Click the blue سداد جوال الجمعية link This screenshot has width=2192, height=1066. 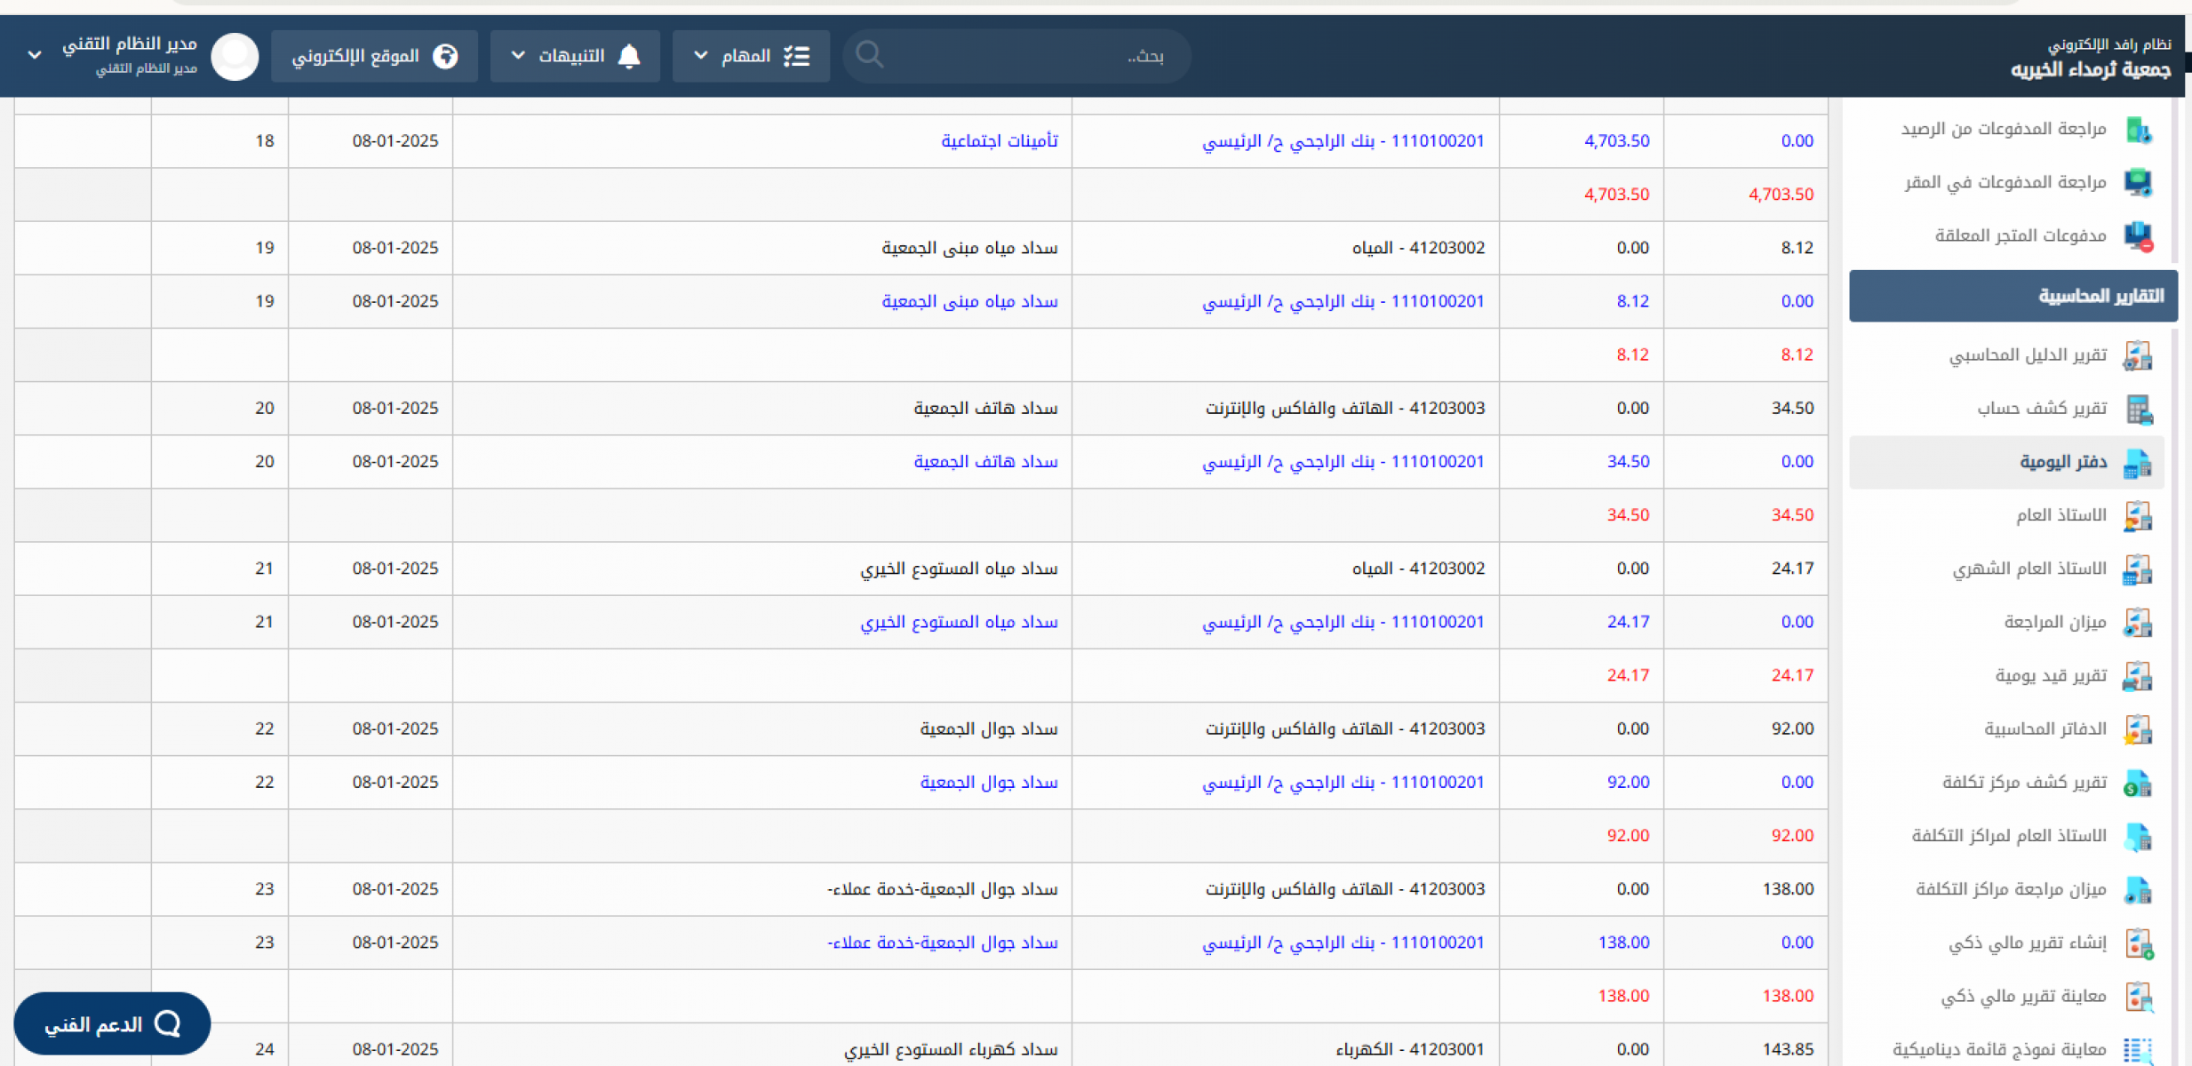(x=988, y=782)
